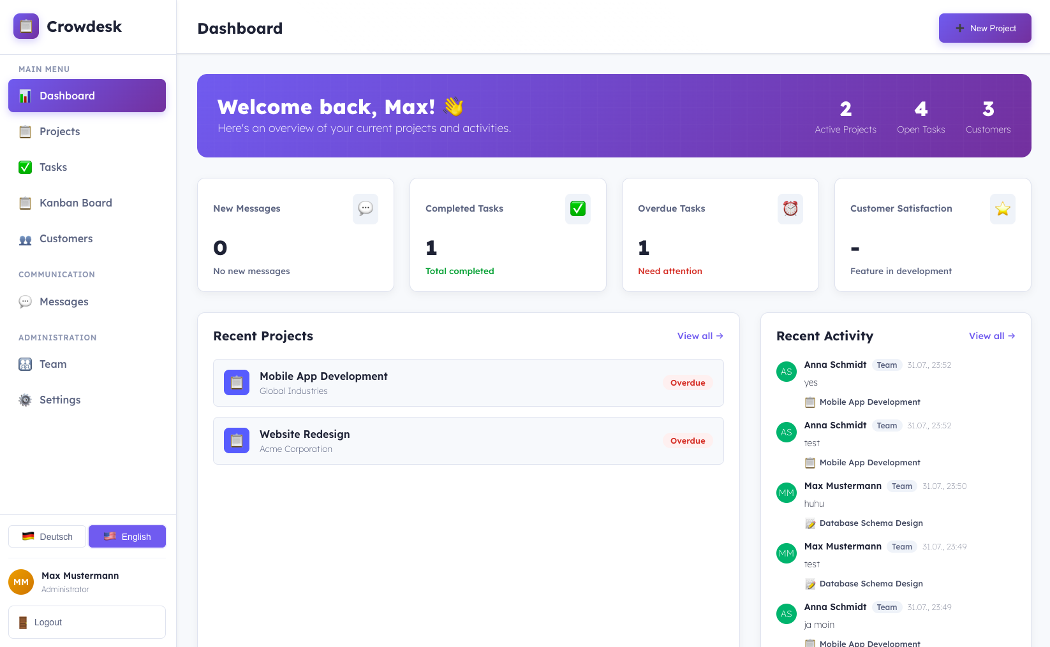The image size is (1050, 647).
Task: Select the Tasks checkmark icon in sidebar
Action: coord(25,167)
